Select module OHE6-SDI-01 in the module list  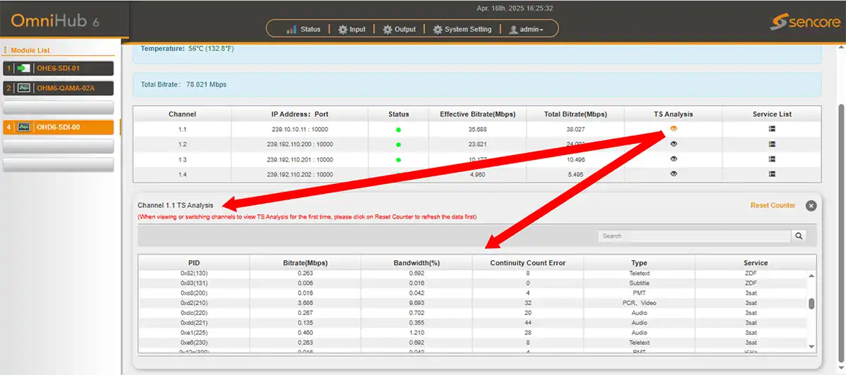(58, 68)
